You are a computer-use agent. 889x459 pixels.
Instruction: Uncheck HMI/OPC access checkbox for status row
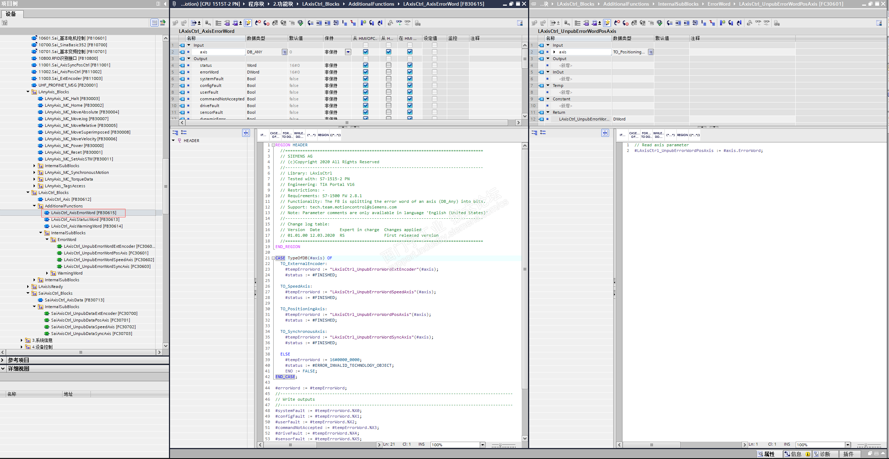[x=365, y=65]
